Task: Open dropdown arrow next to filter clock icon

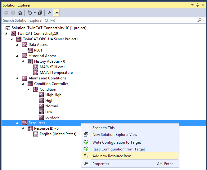Action: (x=35, y=13)
